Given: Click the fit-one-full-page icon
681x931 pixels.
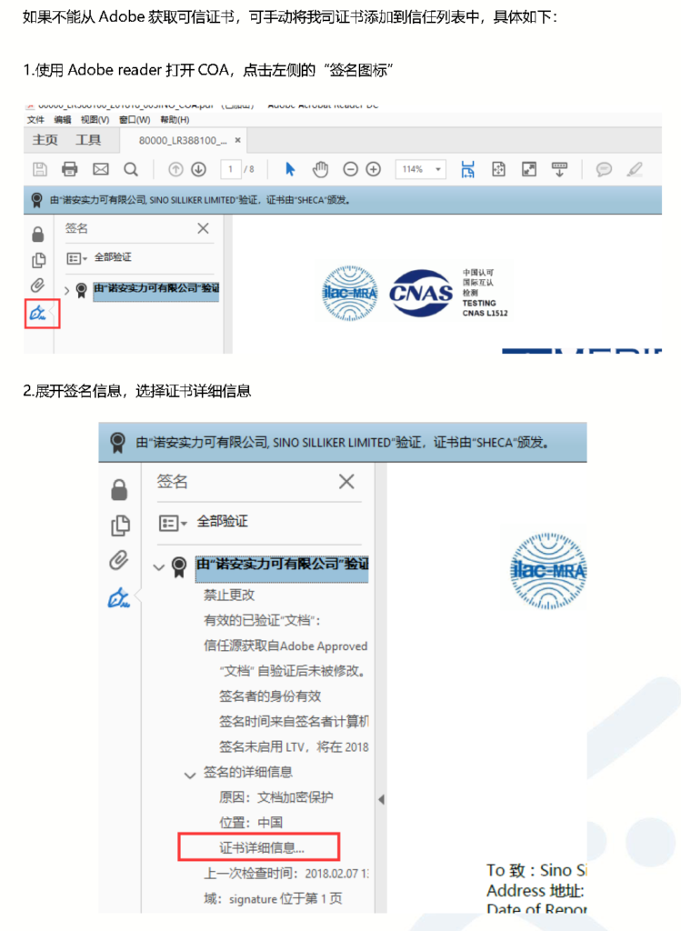Looking at the screenshot, I should (x=499, y=169).
